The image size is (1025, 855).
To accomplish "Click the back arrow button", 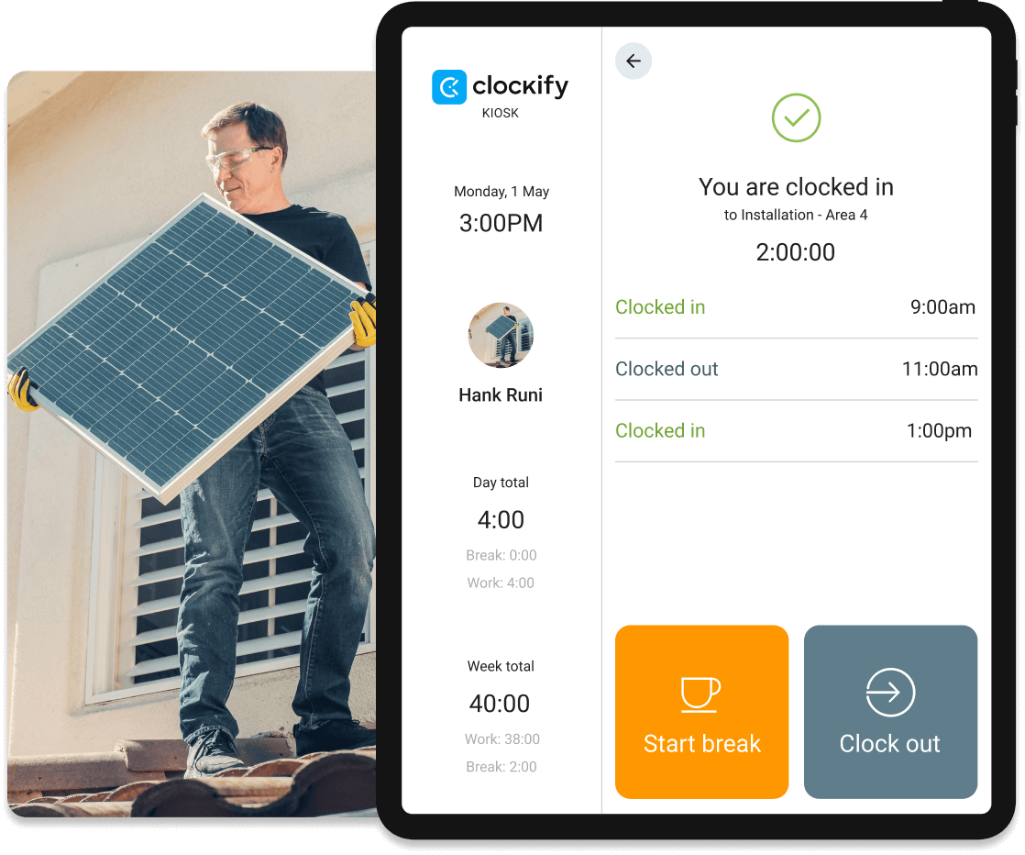I will click(633, 61).
